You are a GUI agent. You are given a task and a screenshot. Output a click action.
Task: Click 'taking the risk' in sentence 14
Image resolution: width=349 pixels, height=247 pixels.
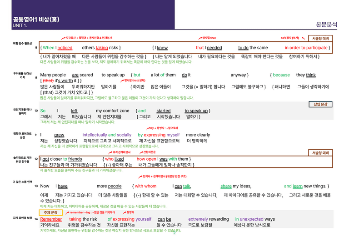click(x=83, y=219)
